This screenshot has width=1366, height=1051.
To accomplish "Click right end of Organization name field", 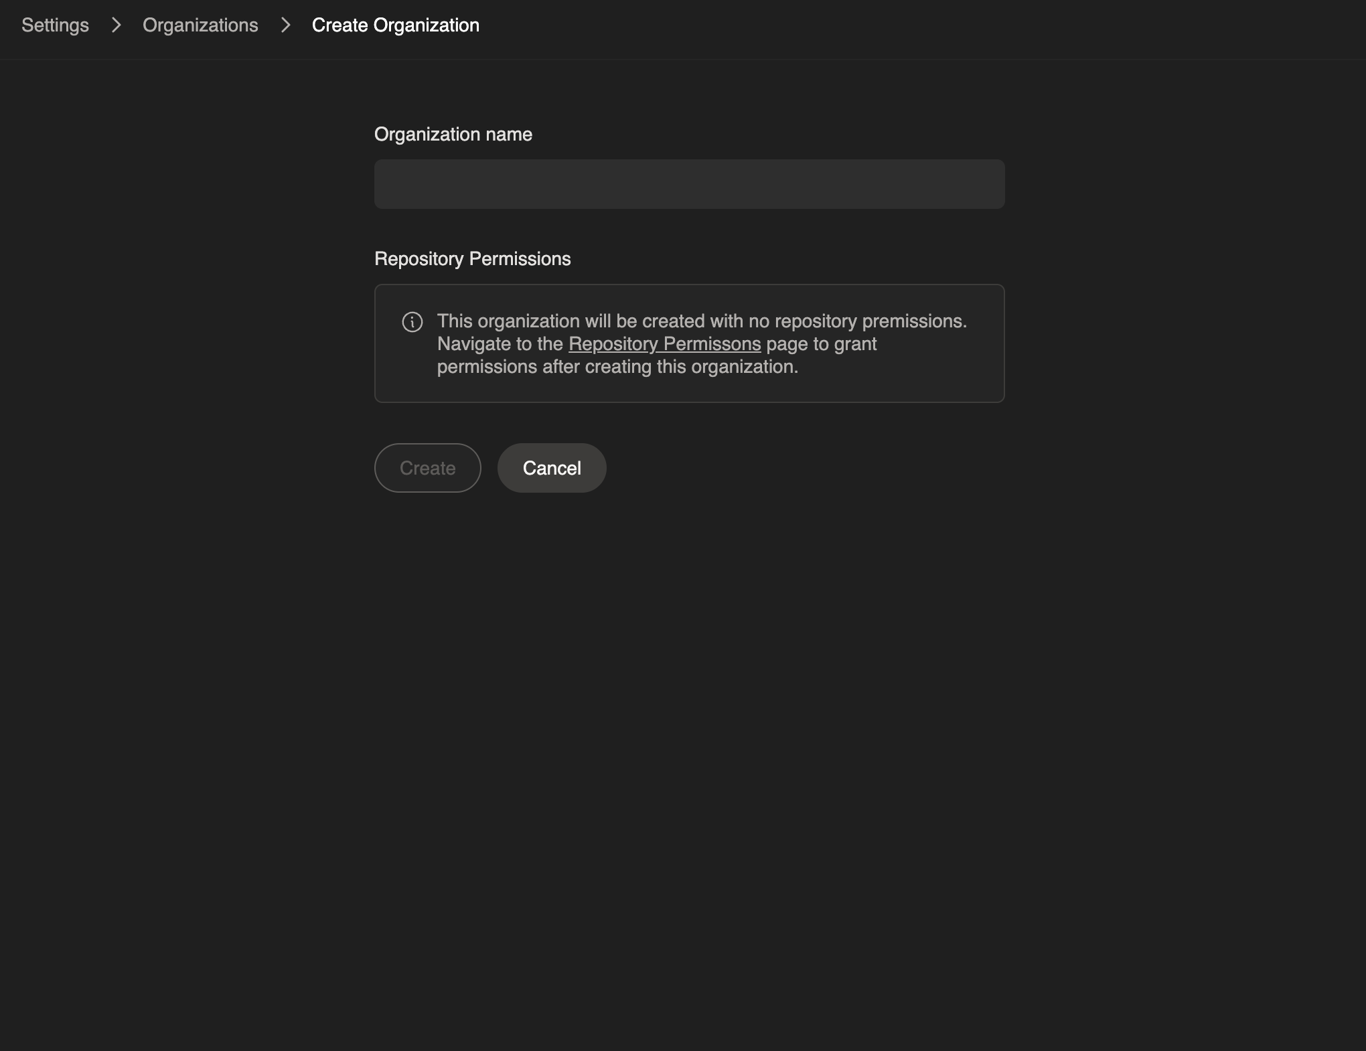I will (x=984, y=184).
